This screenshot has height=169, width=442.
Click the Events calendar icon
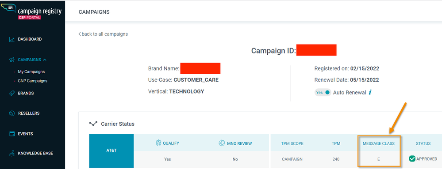click(12, 134)
